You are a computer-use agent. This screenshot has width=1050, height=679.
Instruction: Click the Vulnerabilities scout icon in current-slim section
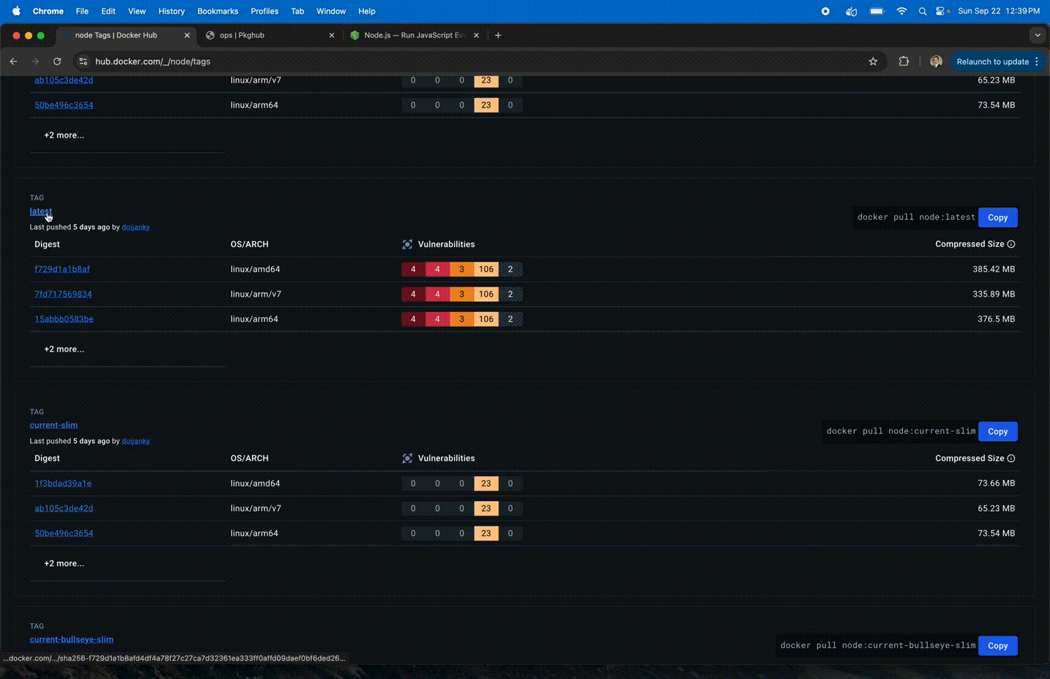pyautogui.click(x=407, y=458)
